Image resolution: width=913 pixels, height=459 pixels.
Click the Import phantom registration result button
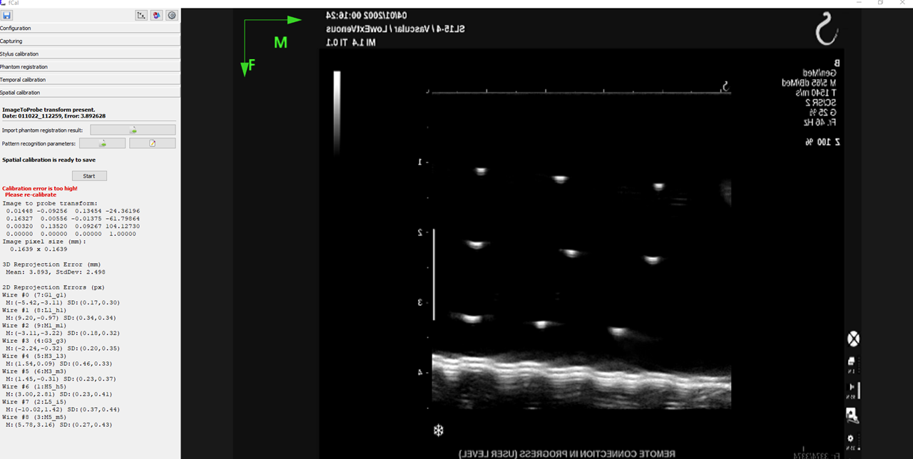[133, 130]
